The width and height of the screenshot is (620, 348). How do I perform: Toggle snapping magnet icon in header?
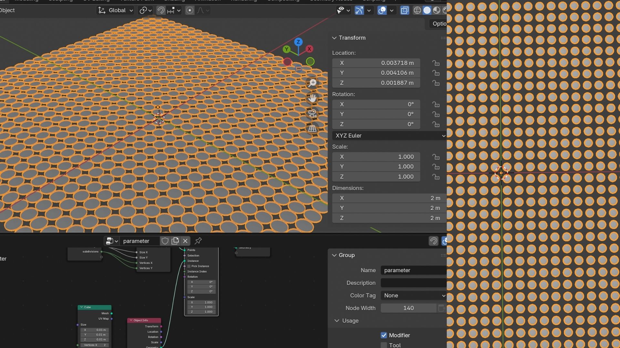(x=160, y=10)
